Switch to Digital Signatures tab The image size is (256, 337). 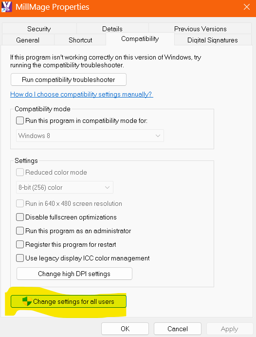point(213,40)
